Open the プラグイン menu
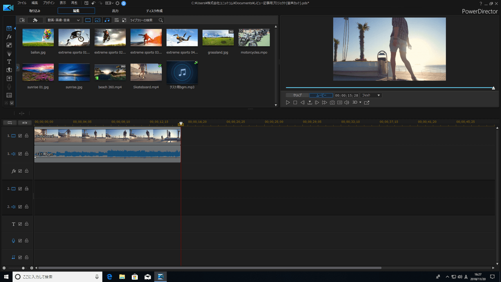Image resolution: width=501 pixels, height=282 pixels. tap(49, 3)
